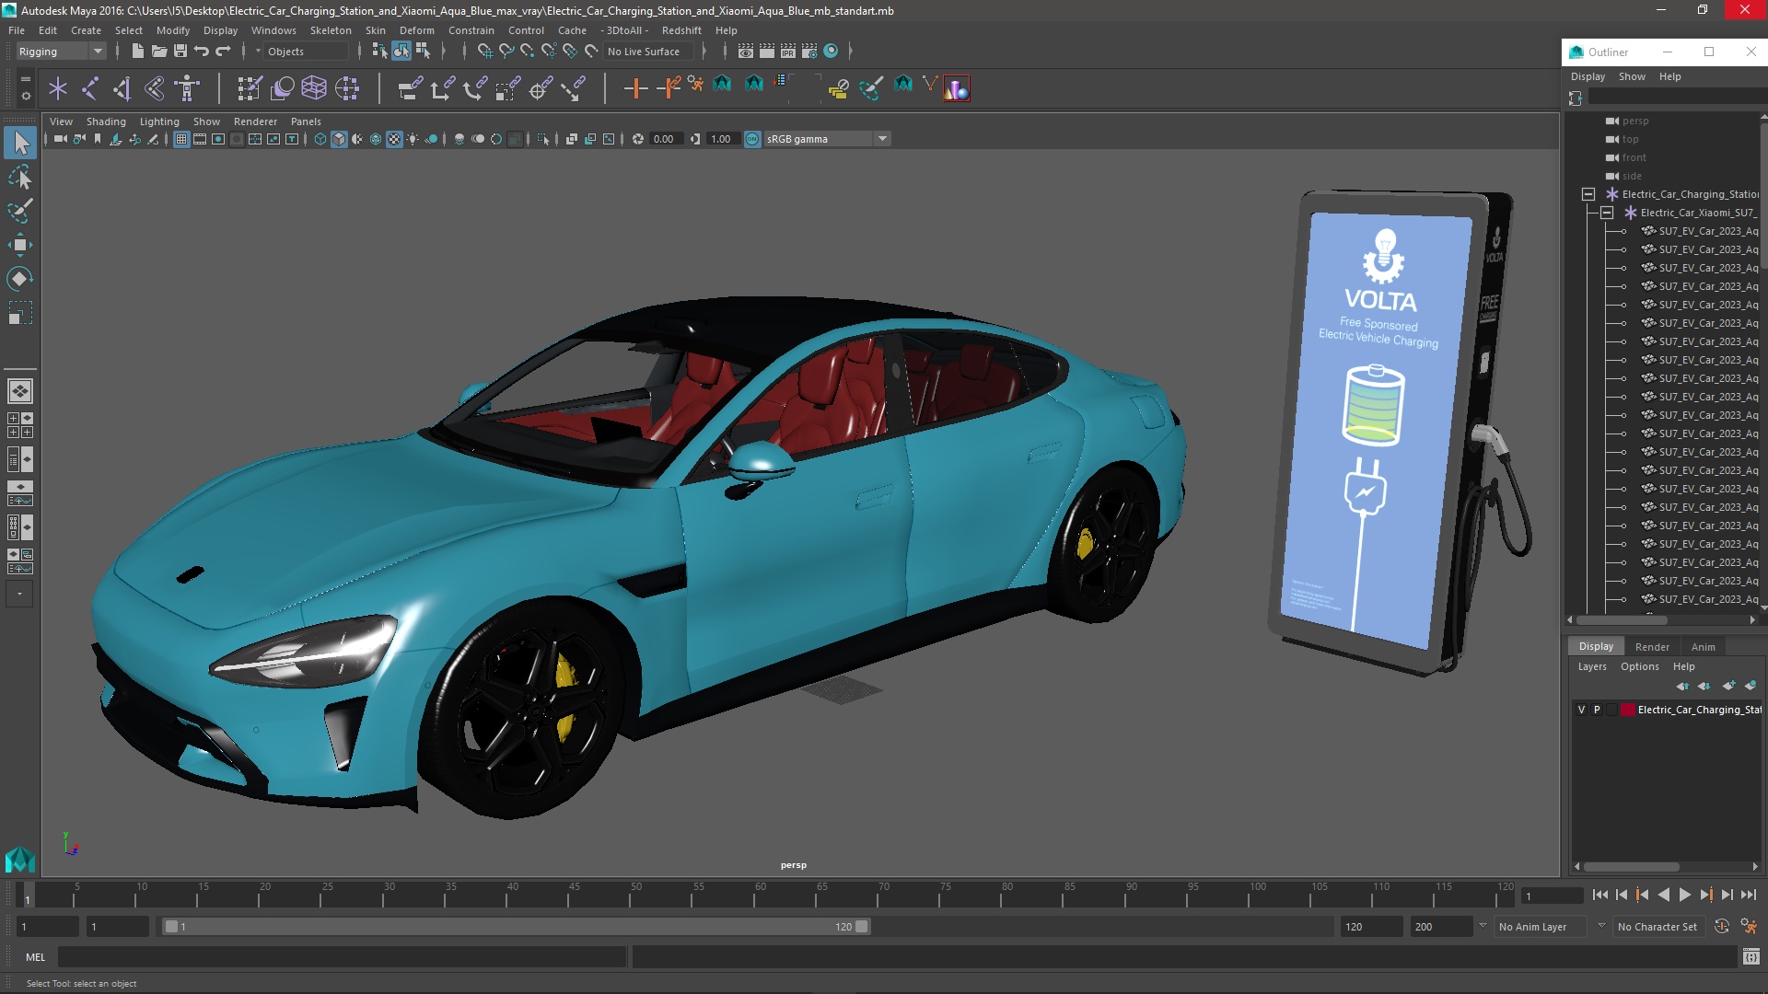Snap to grids toggle in status line

[485, 52]
